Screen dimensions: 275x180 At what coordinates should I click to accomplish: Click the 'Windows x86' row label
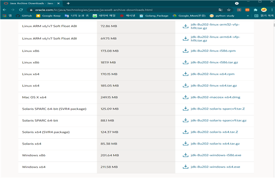(33, 155)
